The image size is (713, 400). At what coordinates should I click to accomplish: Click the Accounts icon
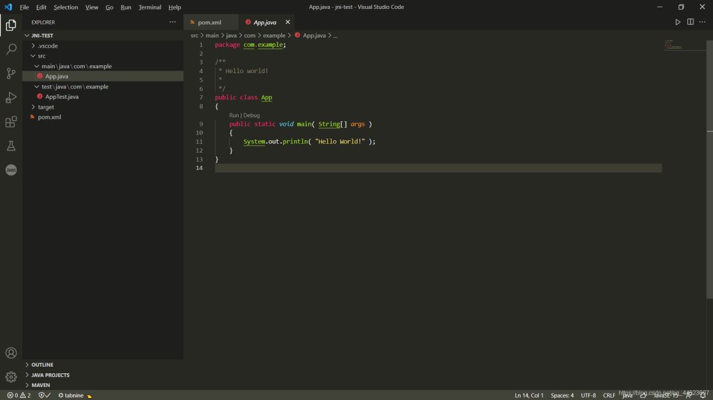pyautogui.click(x=11, y=353)
